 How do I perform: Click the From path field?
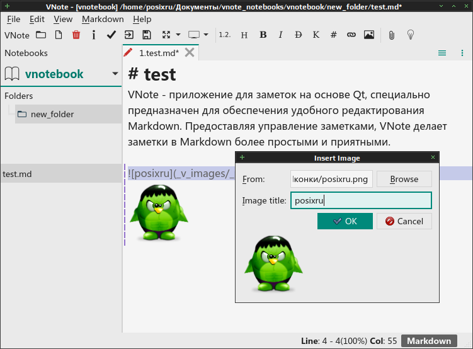[331, 179]
